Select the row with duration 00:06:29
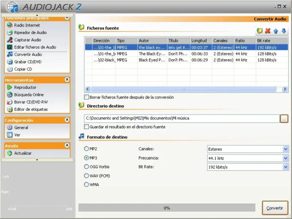The height and width of the screenshot is (219, 292). point(187,60)
